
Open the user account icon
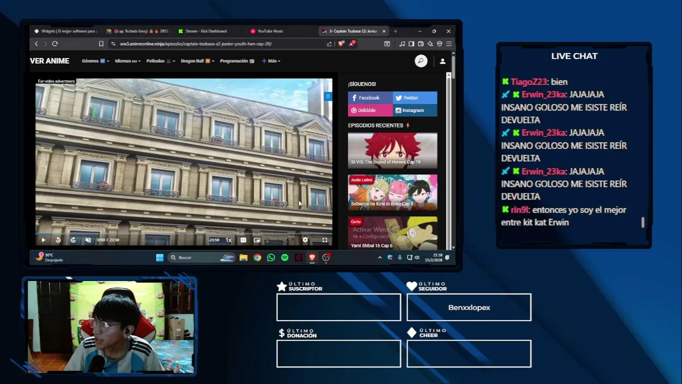(x=442, y=61)
